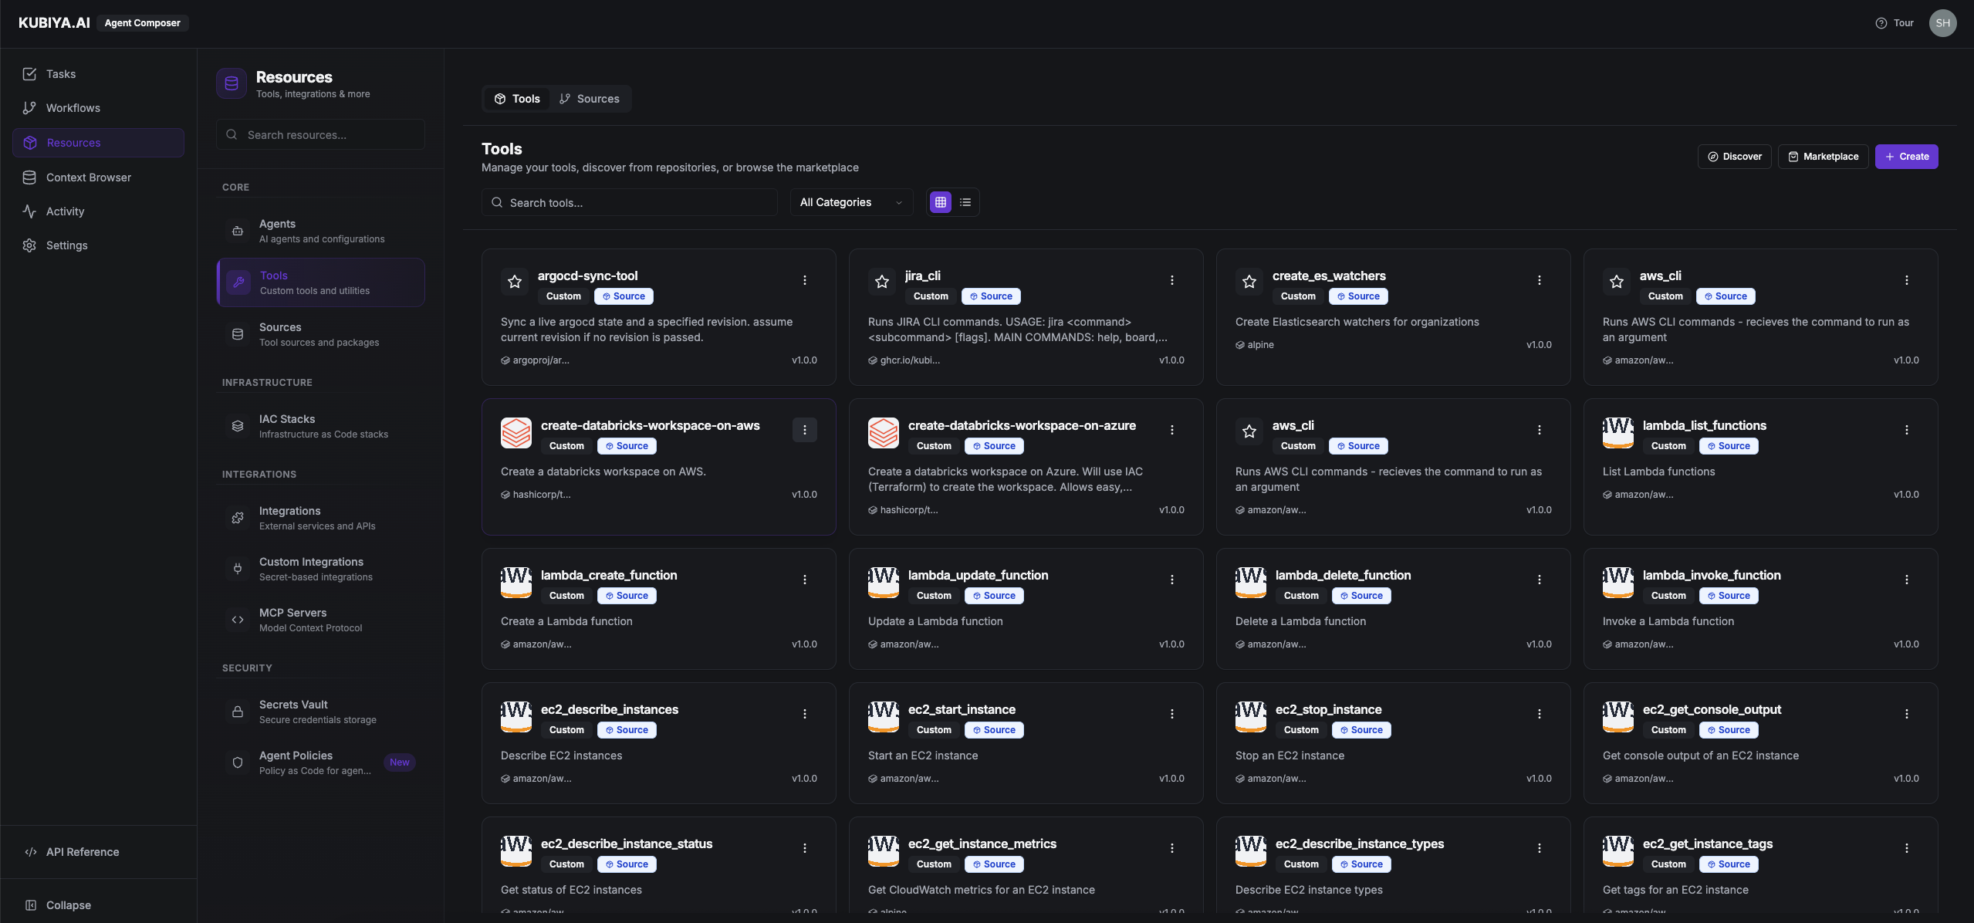
Task: Click the AWS icon on ec2_get_console_output
Action: coord(1618,717)
